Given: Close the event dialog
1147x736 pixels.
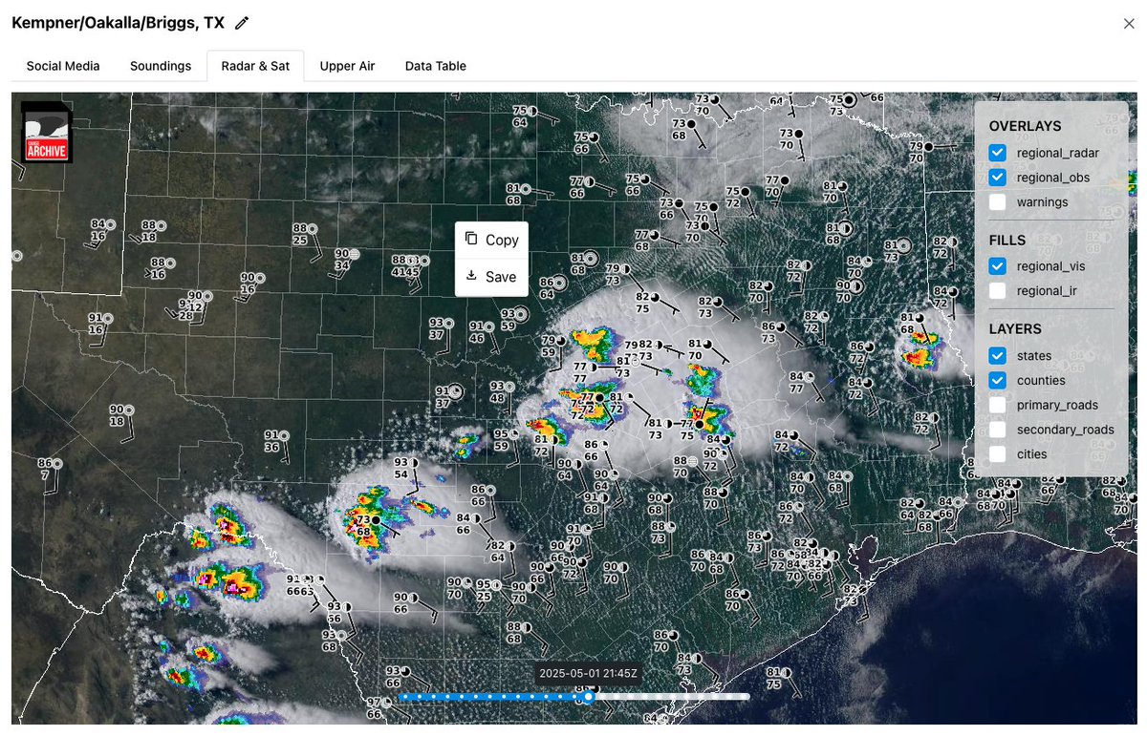Looking at the screenshot, I should (1129, 24).
